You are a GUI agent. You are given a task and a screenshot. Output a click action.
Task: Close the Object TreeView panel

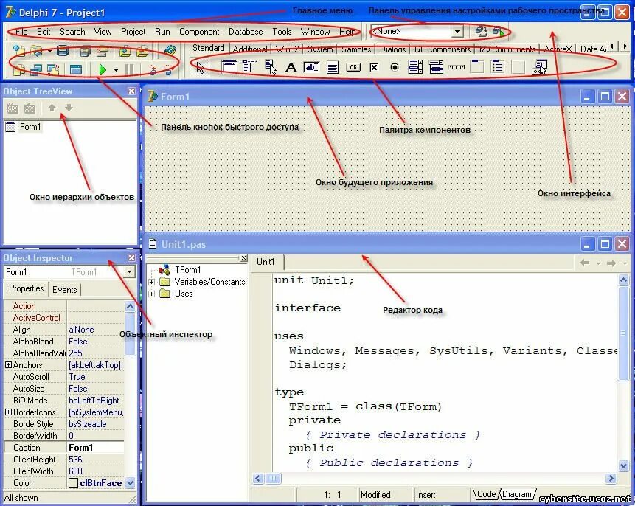[131, 91]
